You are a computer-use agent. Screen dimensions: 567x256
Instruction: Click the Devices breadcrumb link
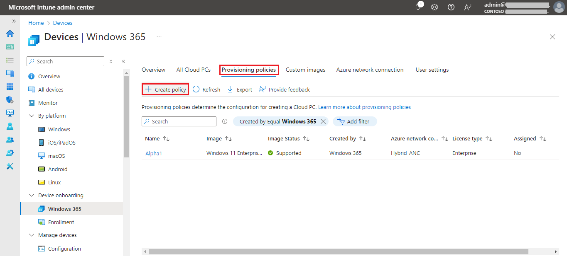[x=63, y=23]
